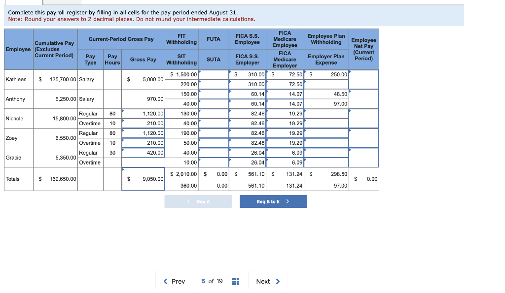Click Kathleen's SUTA input cell

214,84
